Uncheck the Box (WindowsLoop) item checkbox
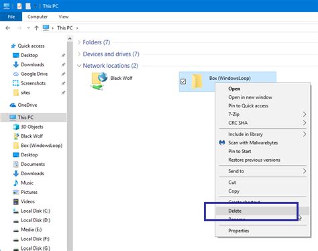 [x=183, y=81]
